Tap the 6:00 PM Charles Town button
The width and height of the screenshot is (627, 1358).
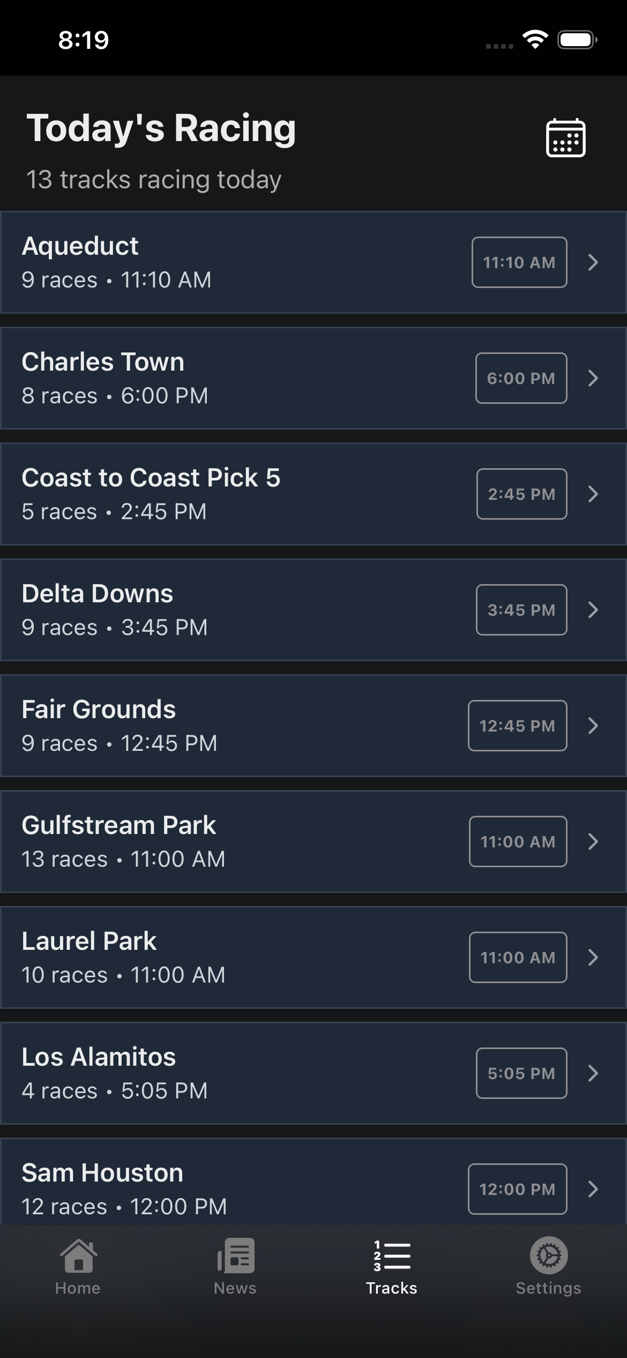coord(521,378)
